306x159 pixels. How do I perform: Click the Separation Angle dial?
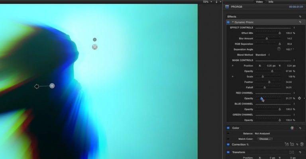(x=279, y=49)
